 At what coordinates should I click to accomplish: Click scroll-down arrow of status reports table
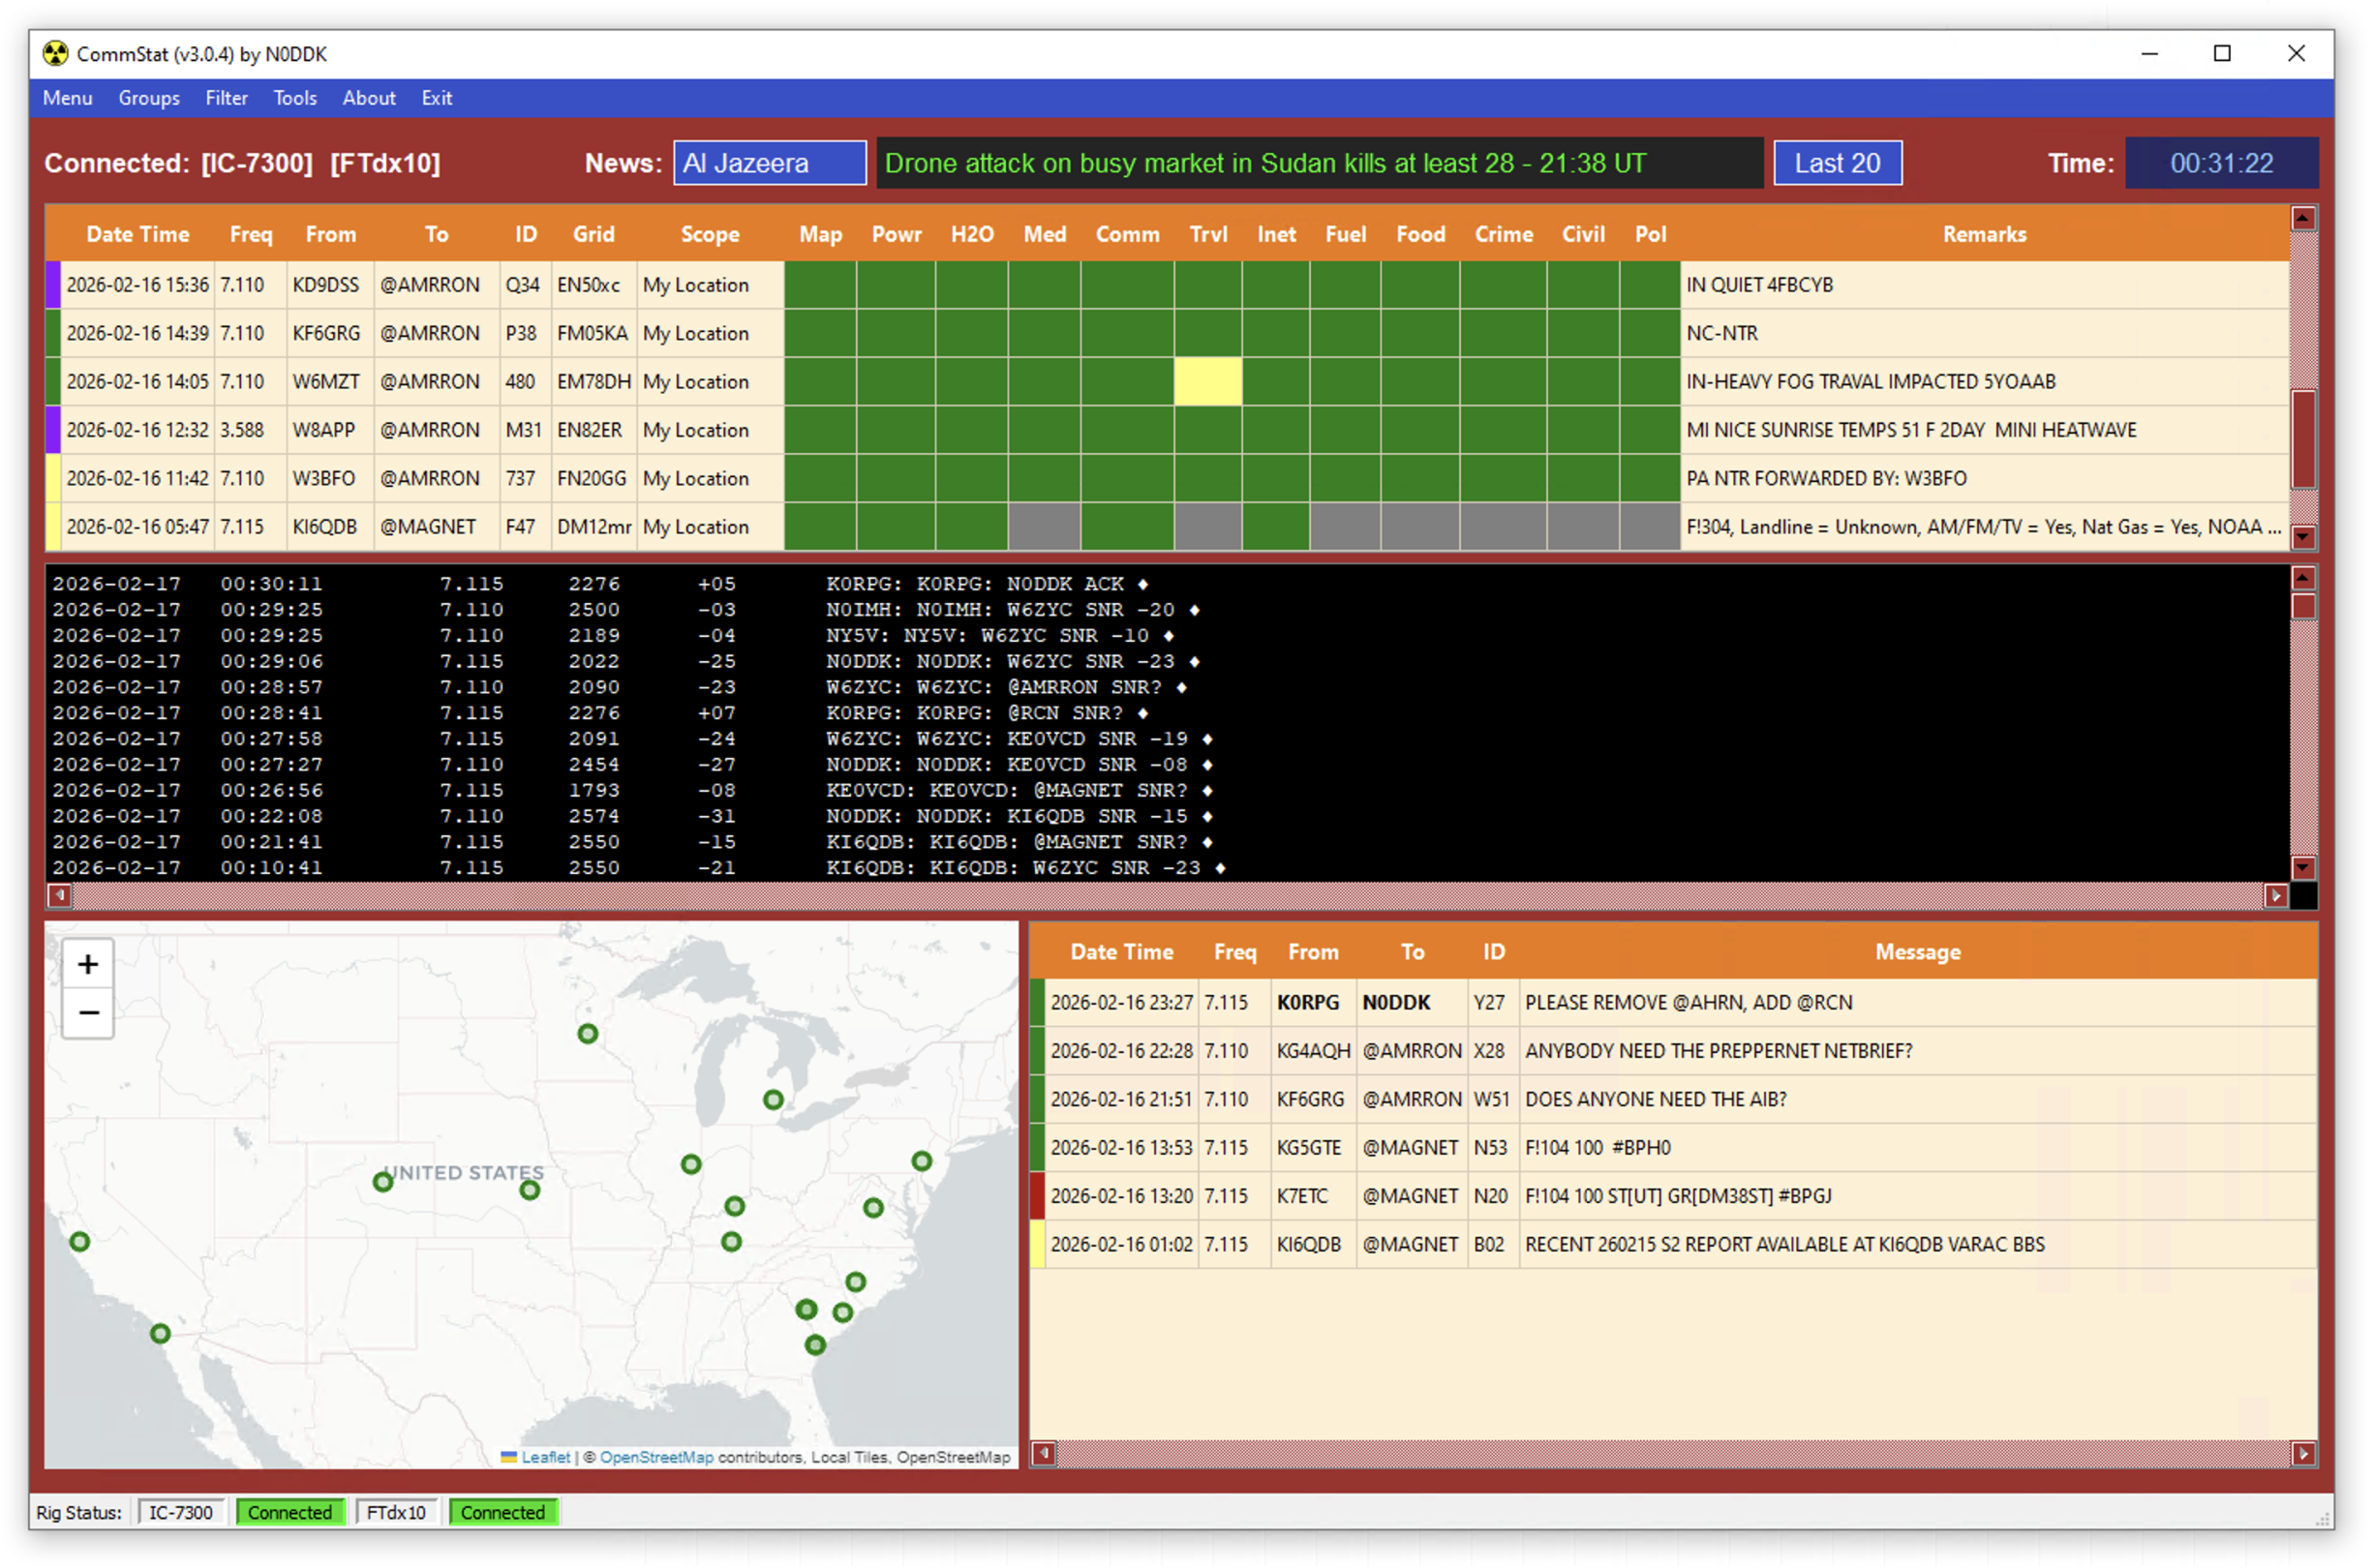pyautogui.click(x=2303, y=537)
